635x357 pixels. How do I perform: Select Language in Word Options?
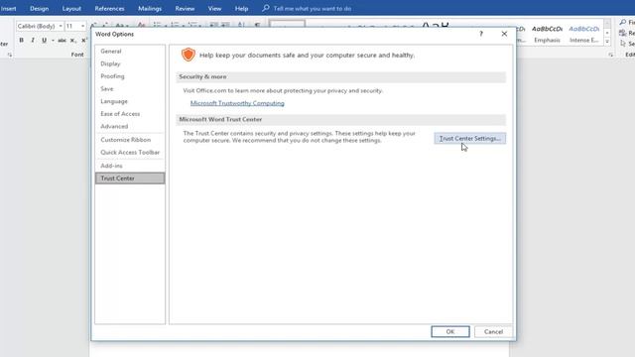(130, 101)
